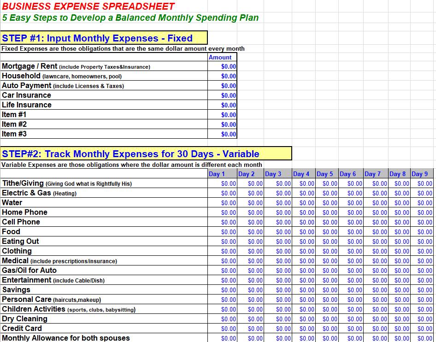Click the Mortgage / Rent amount cell
This screenshot has height=342, width=436.
[223, 66]
